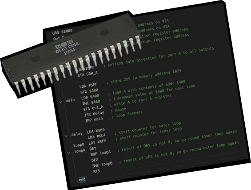Viewport: 251px width, 190px height.
Task: Click the INC $400 instruction
Action: (91, 103)
